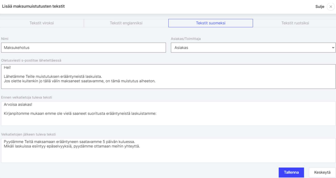
Task: Open the Tekstit englanniksi tab
Action: 126,23
